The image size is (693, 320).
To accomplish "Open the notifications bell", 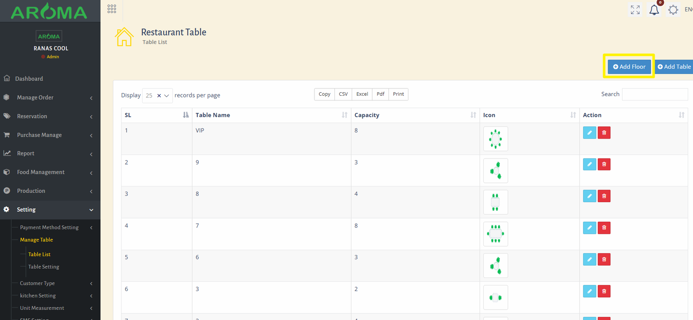I will coord(654,10).
